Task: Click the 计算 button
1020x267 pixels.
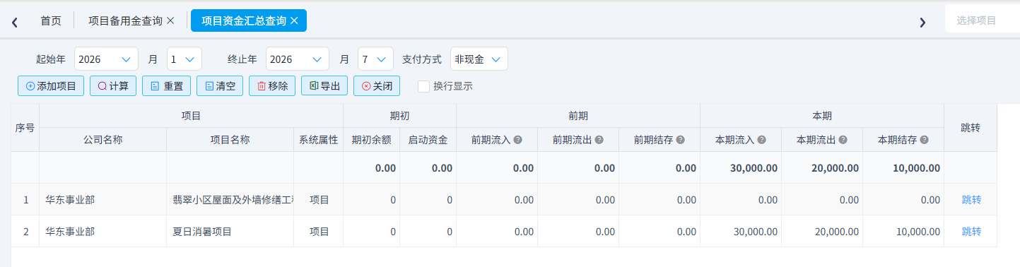Action: pyautogui.click(x=112, y=86)
